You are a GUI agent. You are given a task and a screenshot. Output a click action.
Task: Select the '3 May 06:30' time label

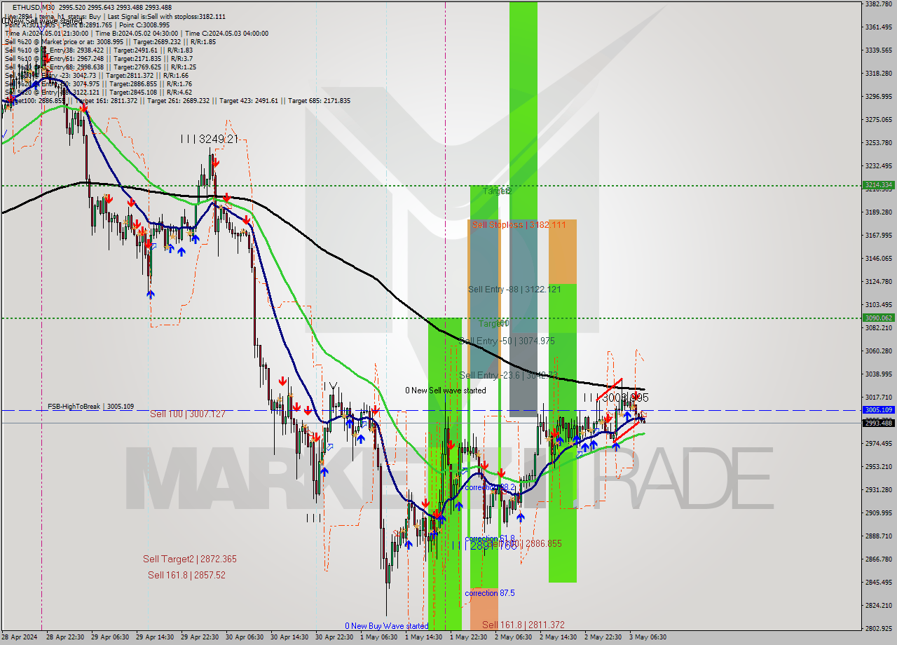pos(648,637)
